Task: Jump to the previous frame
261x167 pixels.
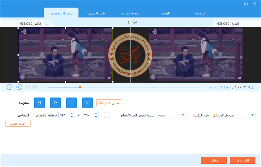Action: click(28, 87)
